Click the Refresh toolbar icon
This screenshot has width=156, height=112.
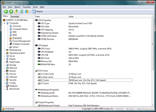pyautogui.click(x=21, y=11)
